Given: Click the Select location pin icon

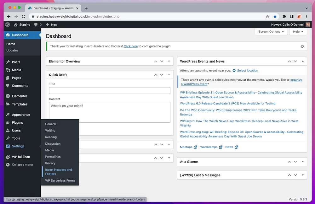Looking at the screenshot, I should pos(234,71).
